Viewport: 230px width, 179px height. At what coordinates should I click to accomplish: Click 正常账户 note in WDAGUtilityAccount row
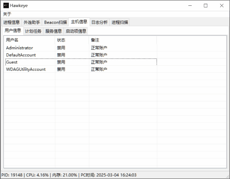99,69
